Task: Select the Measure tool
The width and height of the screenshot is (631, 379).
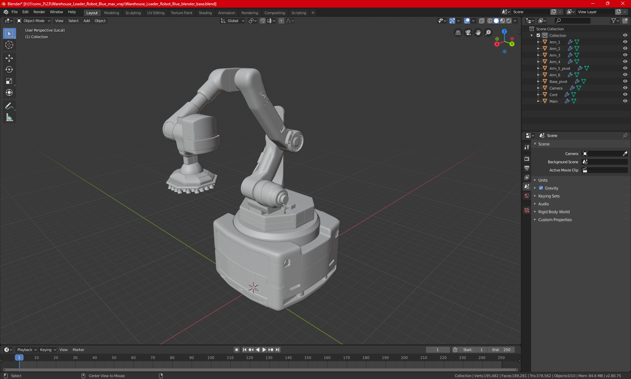Action: click(9, 117)
